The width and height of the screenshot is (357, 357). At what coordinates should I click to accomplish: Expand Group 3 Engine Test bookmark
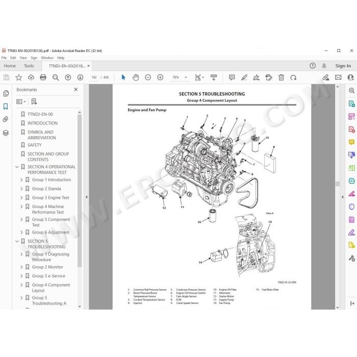pos(21,198)
